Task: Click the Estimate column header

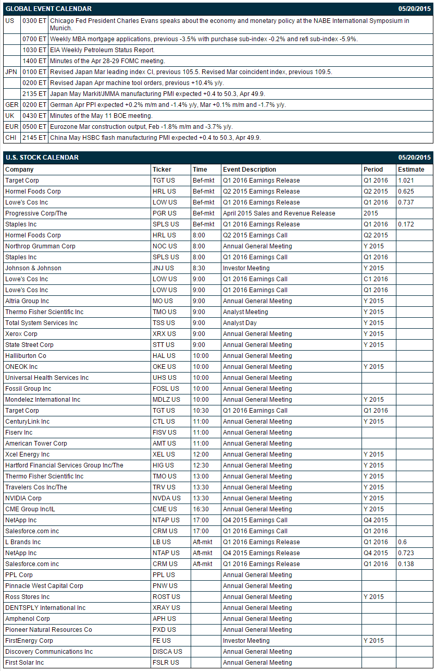Action: tap(411, 170)
